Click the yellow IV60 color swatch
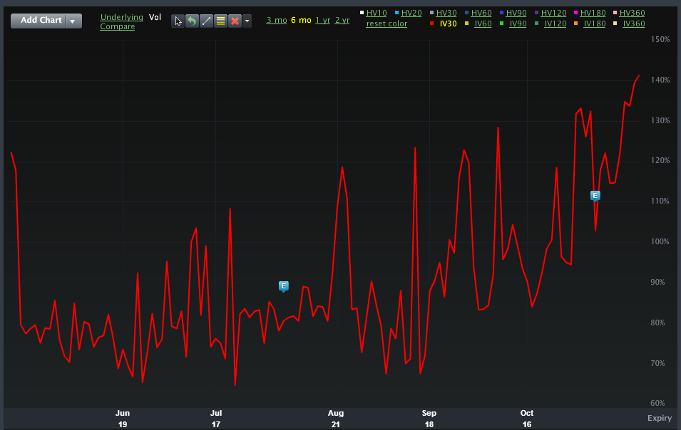Viewport: 681px width, 430px height. click(466, 23)
